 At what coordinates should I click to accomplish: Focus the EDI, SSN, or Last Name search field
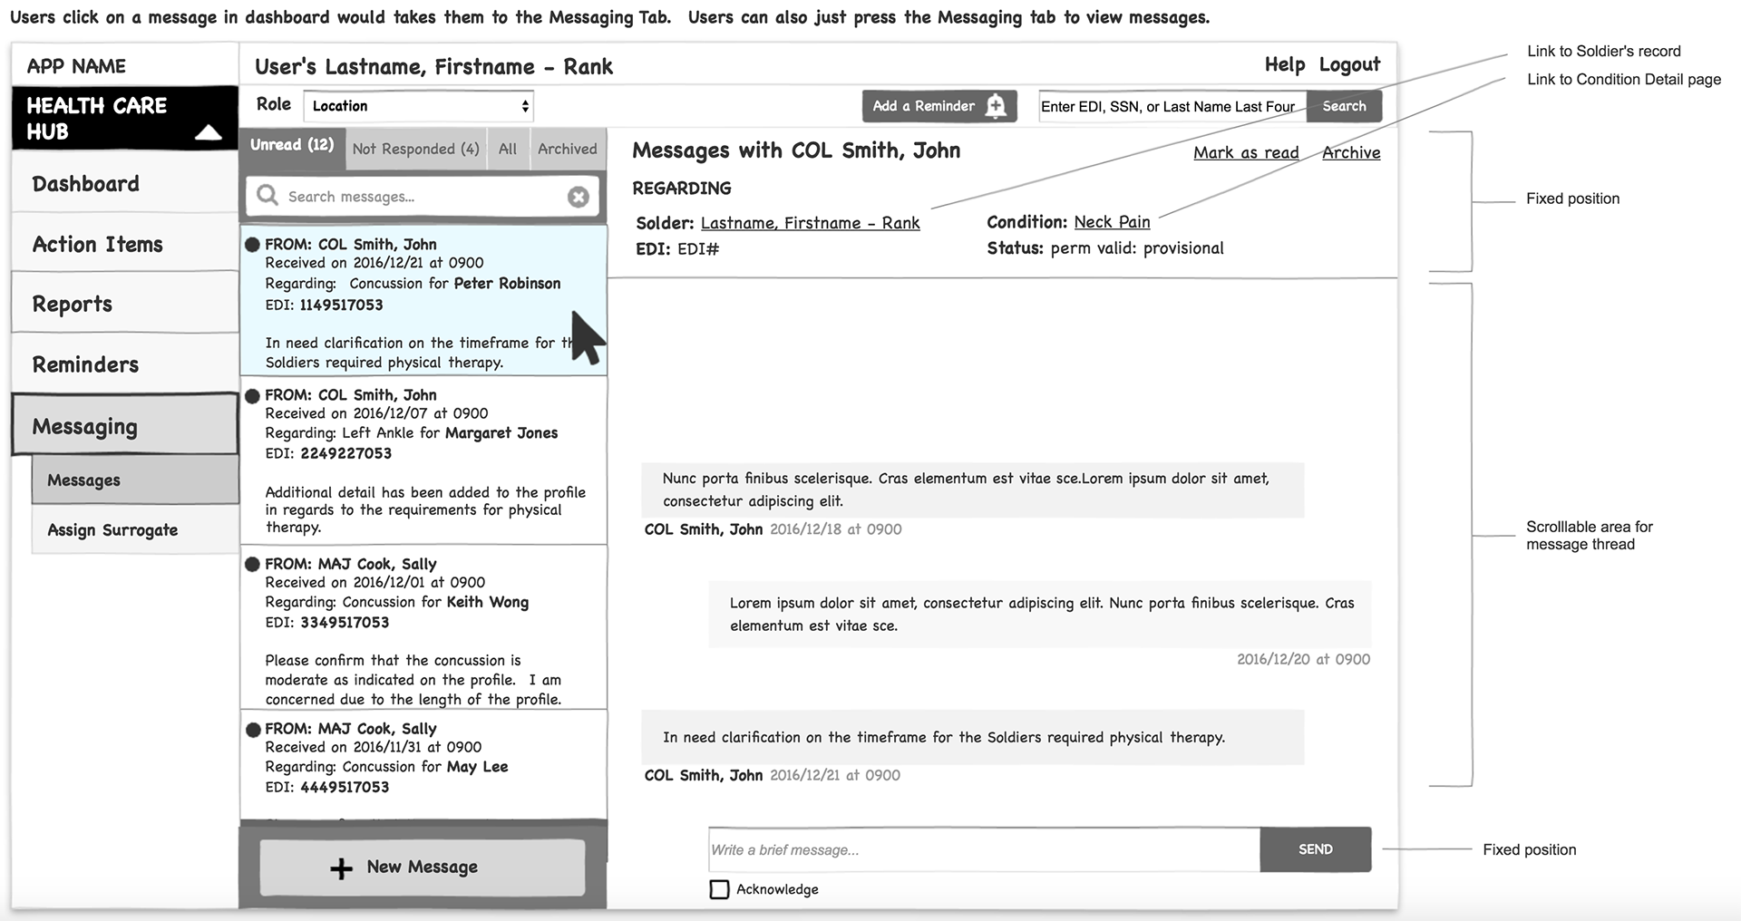pyautogui.click(x=1172, y=106)
